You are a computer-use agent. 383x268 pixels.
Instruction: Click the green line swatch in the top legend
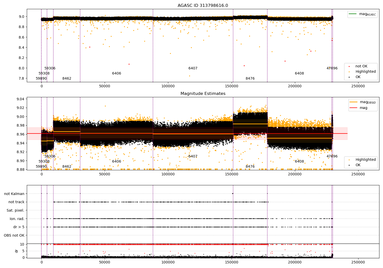point(353,14)
